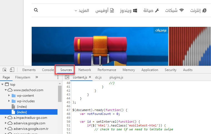211x134 pixels.
Task: Click the wp-content folder label
Action: (x=25, y=96)
